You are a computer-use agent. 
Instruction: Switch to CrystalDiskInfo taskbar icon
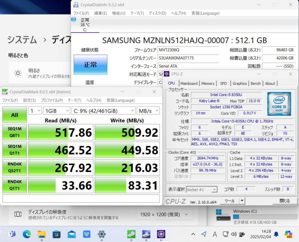tap(146, 234)
